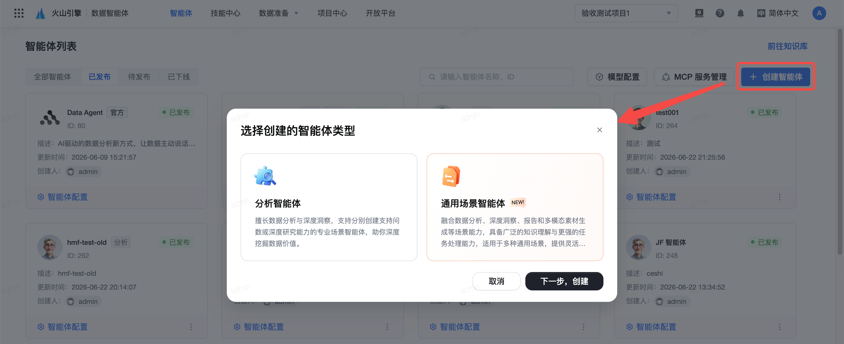
Task: Choose the 通用场景智能体 card
Action: pyautogui.click(x=514, y=207)
